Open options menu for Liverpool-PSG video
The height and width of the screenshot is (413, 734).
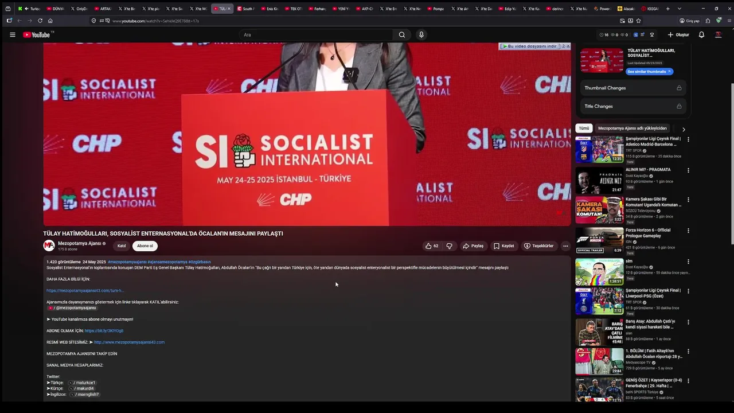pos(689,291)
